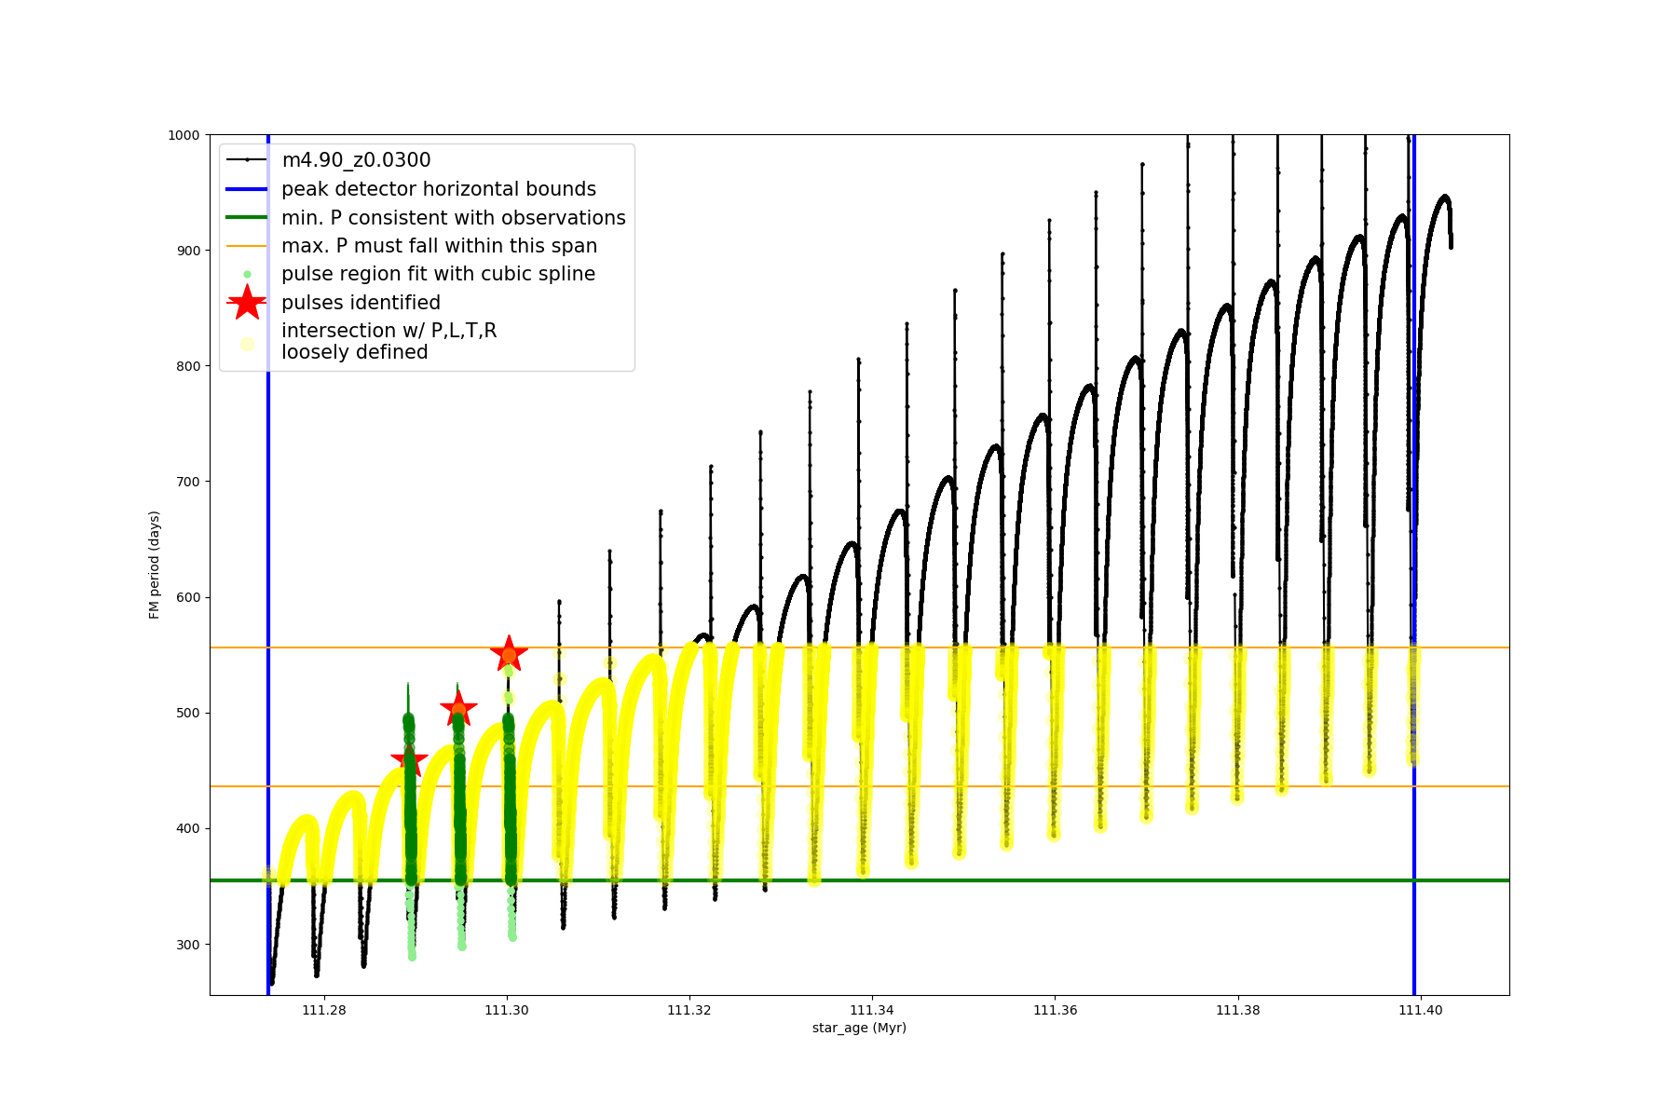
Task: Click the 'FM period (days)' y-axis label
Action: tap(155, 565)
